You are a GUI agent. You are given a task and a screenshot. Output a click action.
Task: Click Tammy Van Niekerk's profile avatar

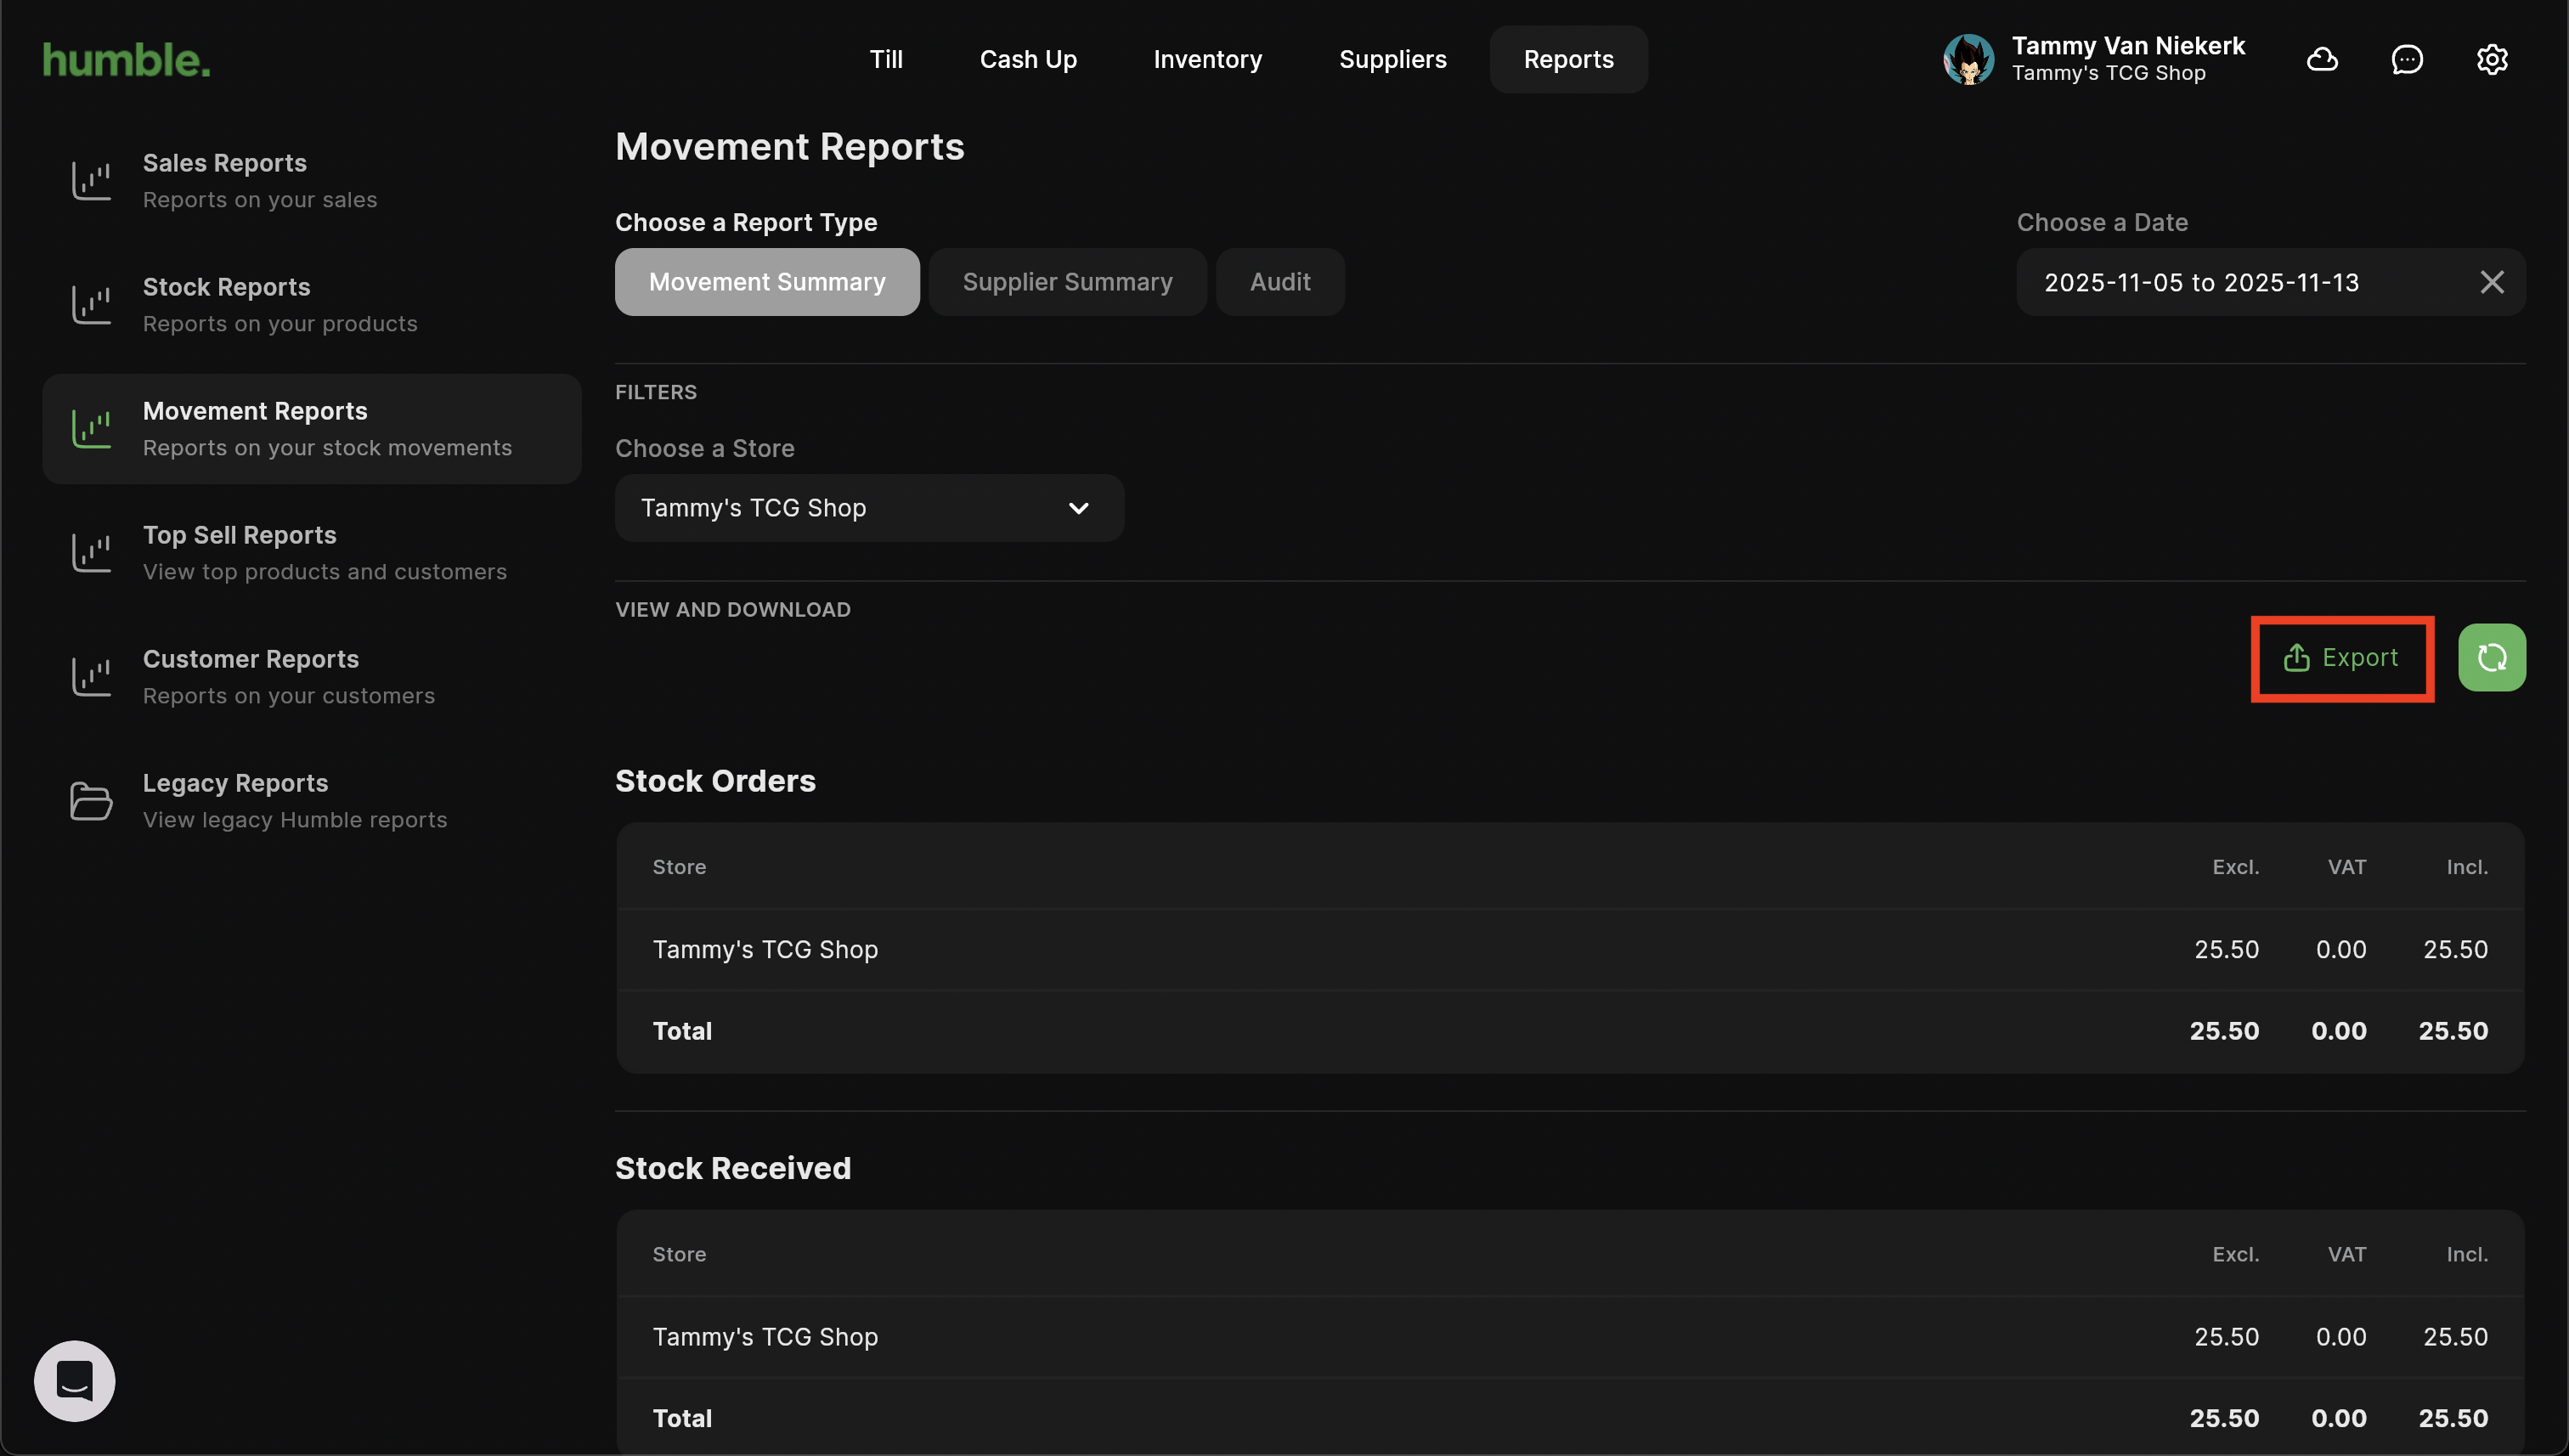[1968, 60]
